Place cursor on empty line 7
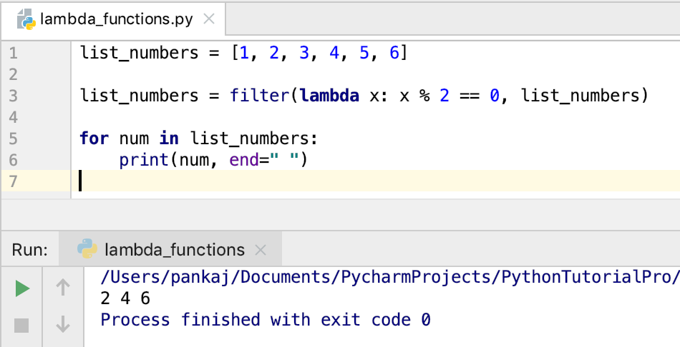Viewport: 680px width, 347px height. (376, 181)
